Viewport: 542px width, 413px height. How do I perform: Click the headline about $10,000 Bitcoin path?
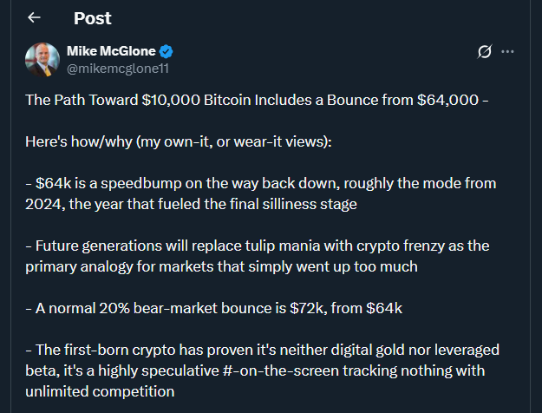(x=258, y=100)
